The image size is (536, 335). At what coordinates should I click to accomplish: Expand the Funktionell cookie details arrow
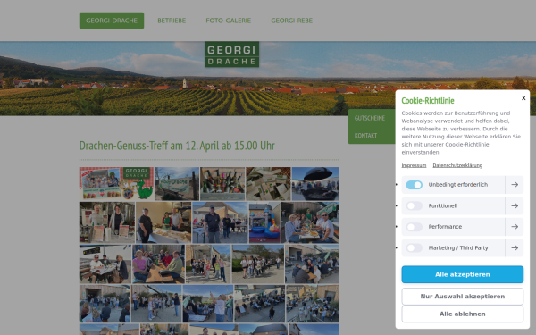coord(515,205)
